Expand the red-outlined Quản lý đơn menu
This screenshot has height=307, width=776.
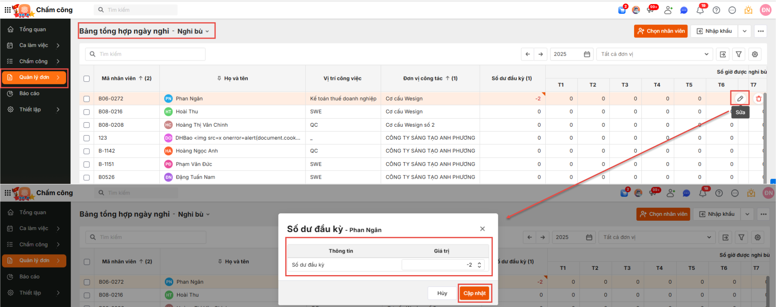34,77
